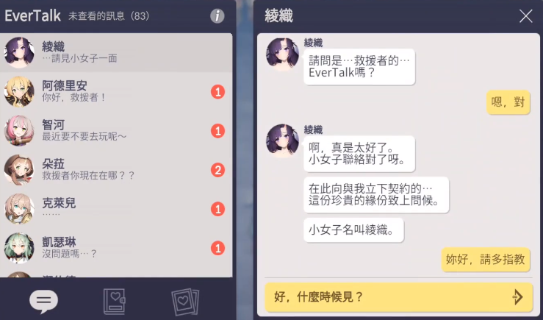This screenshot has height=320, width=543.
Task: Open 凱瑟琳 conversation
Action: [116, 248]
